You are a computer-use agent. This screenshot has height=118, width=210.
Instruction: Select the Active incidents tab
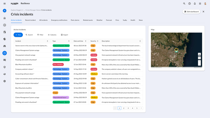(16, 20)
